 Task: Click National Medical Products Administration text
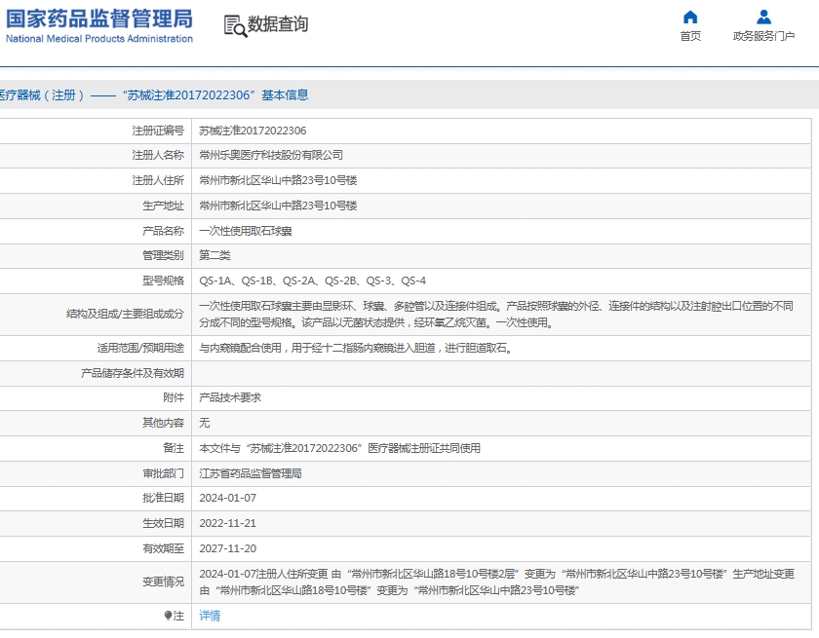point(99,39)
